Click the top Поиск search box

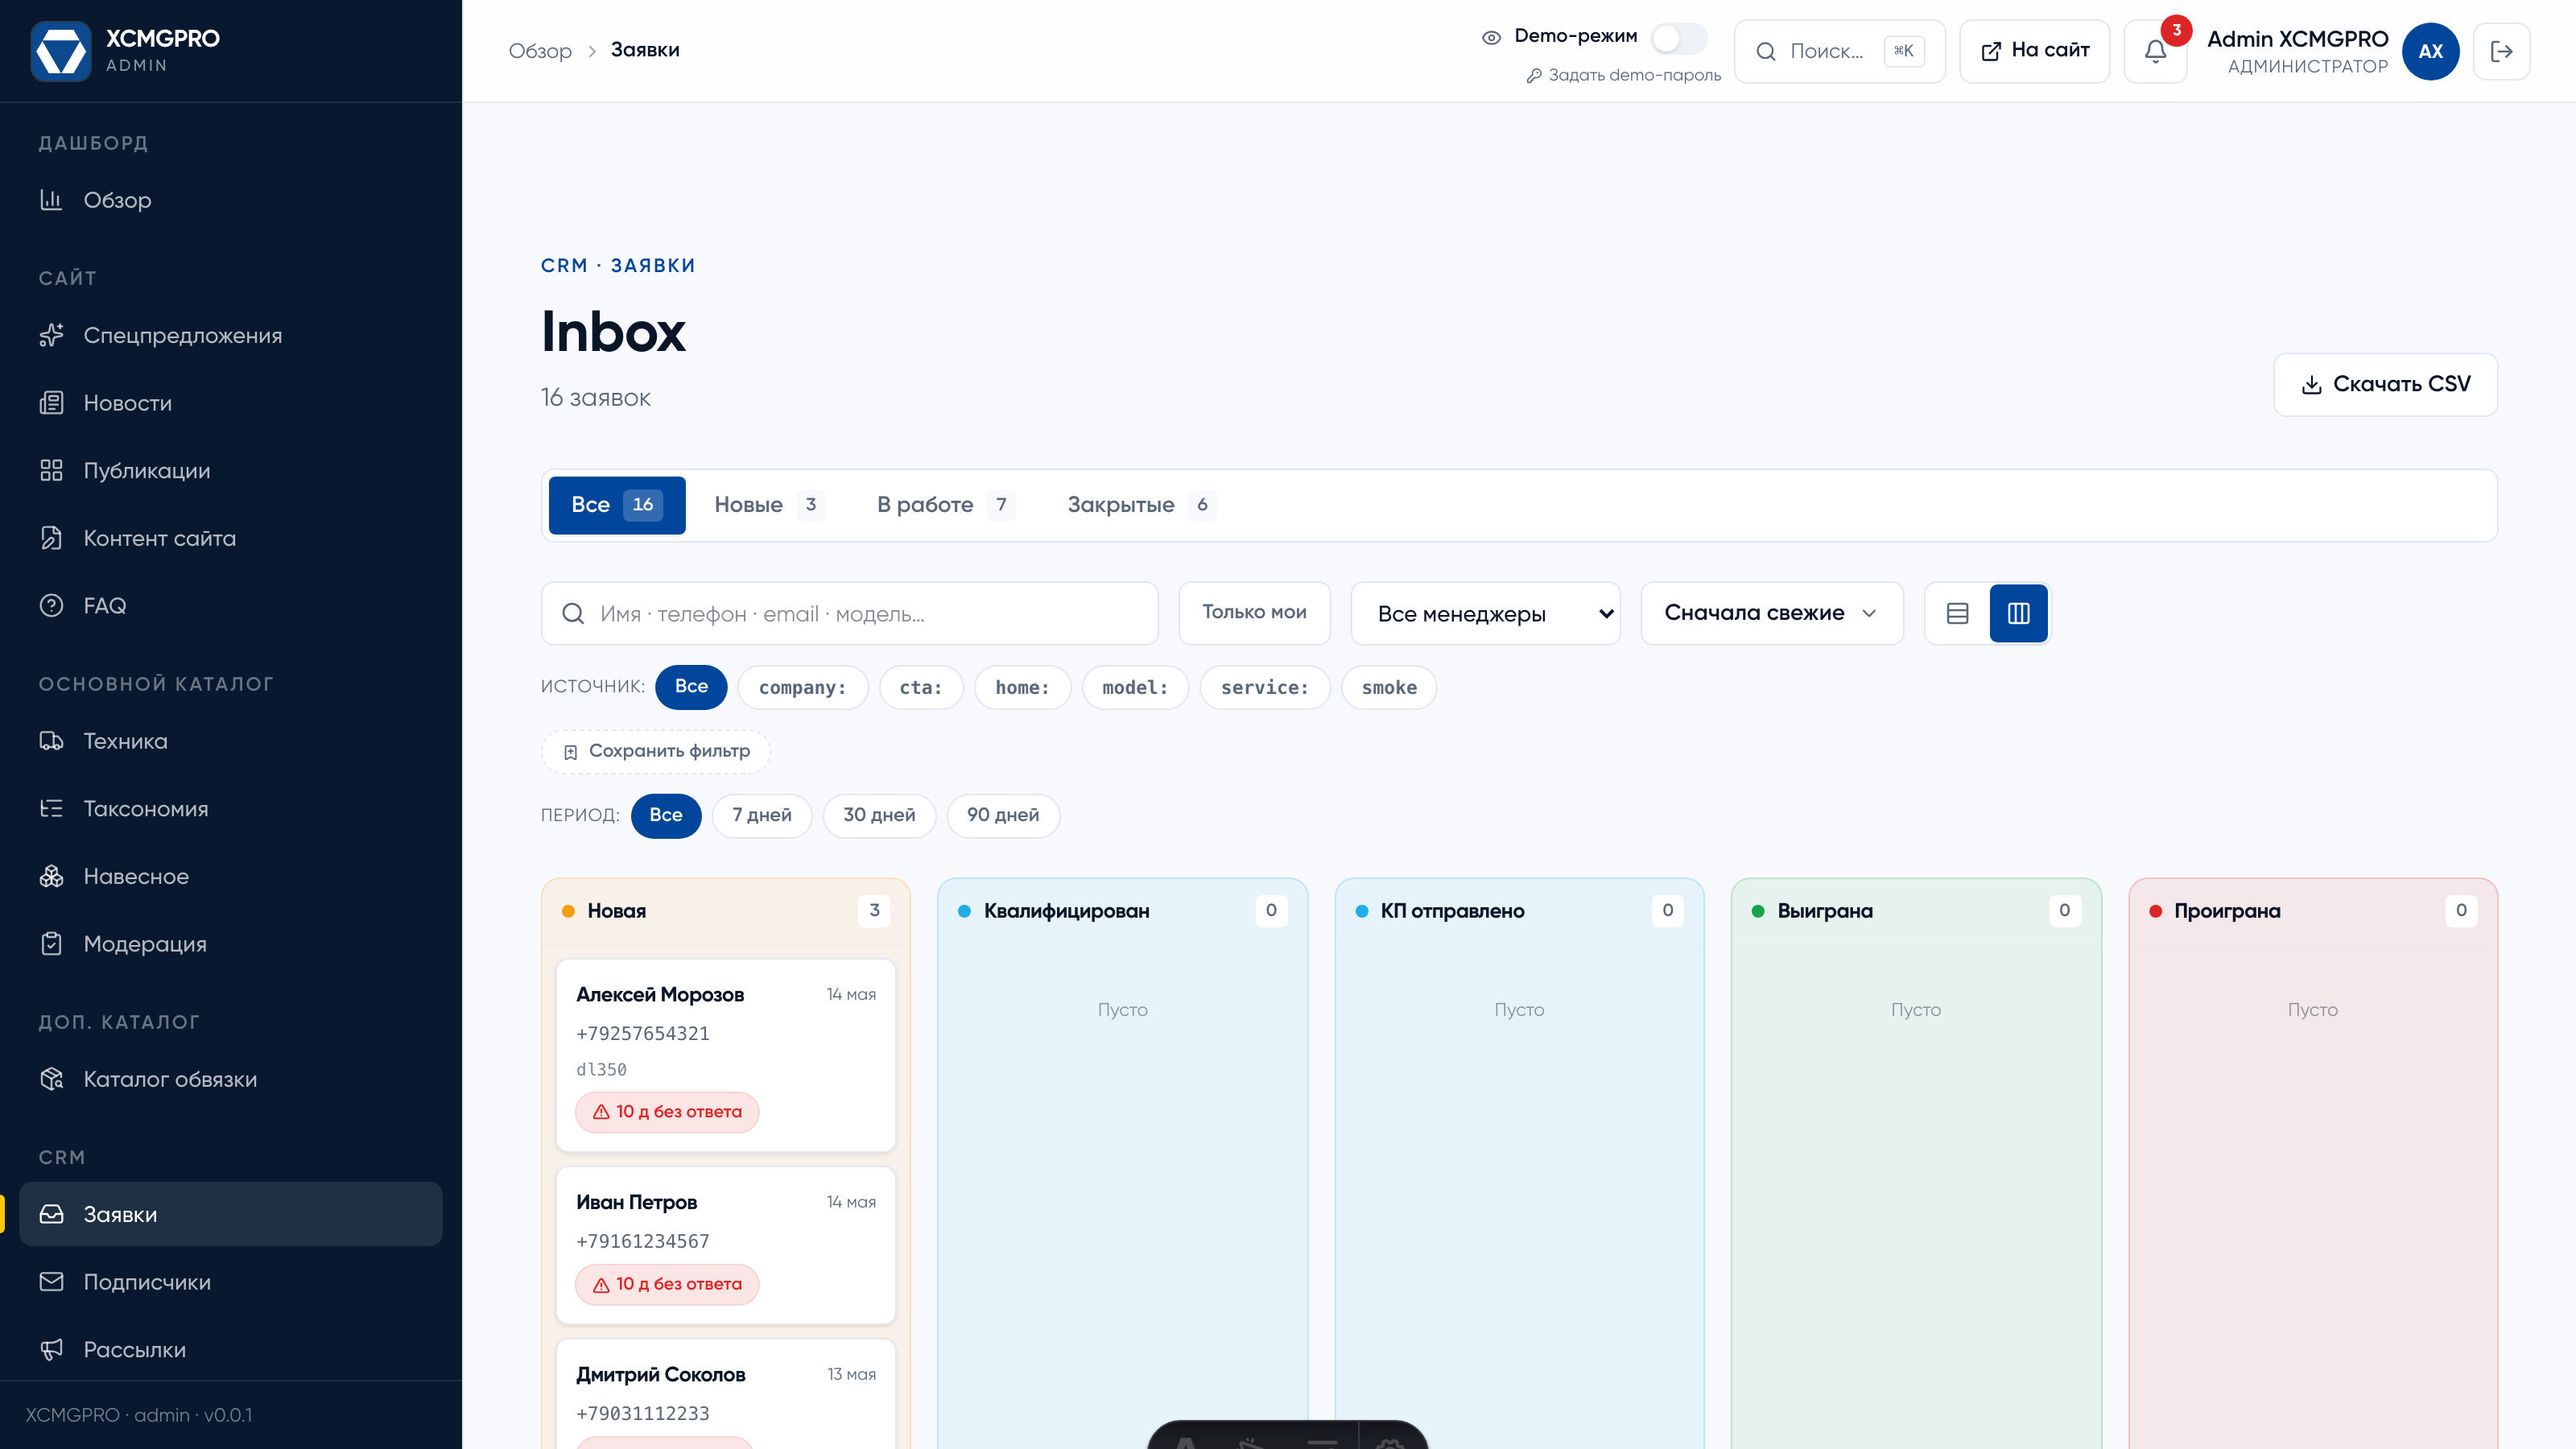[x=1839, y=51]
